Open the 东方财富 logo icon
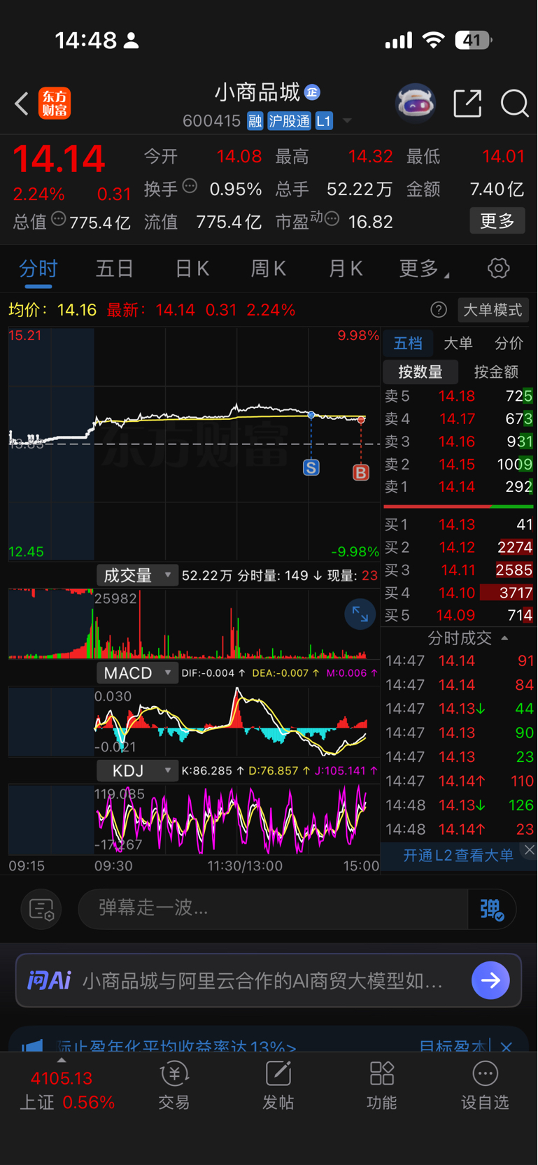The width and height of the screenshot is (538, 1165). pos(55,104)
